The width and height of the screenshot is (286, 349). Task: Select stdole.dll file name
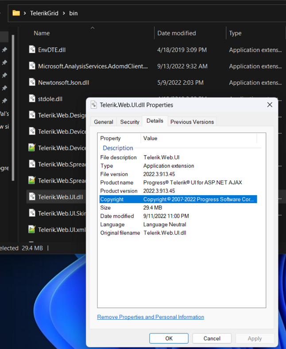point(50,99)
